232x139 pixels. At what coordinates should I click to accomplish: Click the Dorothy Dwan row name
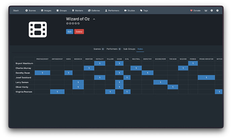coord(23,73)
